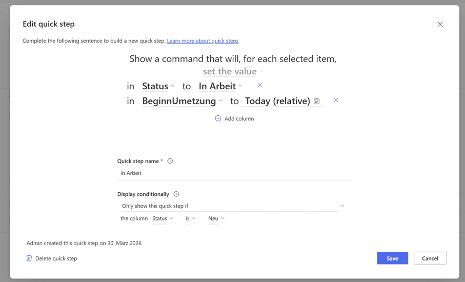Focus the Quick step name field
Screen dimensions: 465x282
click(x=234, y=173)
